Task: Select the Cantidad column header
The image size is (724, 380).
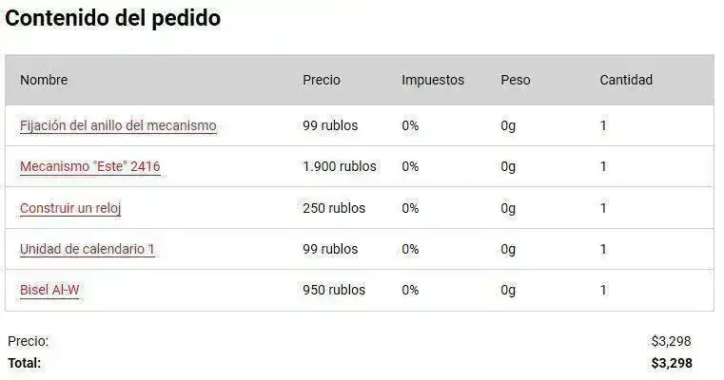Action: tap(626, 80)
